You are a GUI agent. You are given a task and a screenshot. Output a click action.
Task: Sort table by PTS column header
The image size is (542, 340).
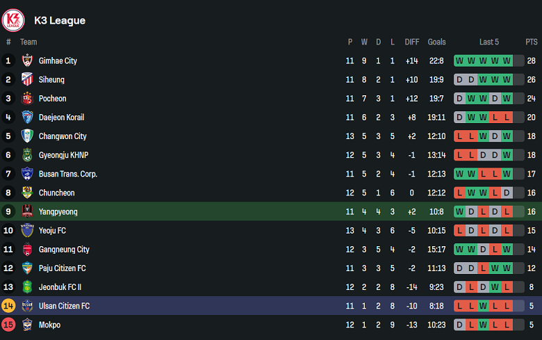(532, 42)
